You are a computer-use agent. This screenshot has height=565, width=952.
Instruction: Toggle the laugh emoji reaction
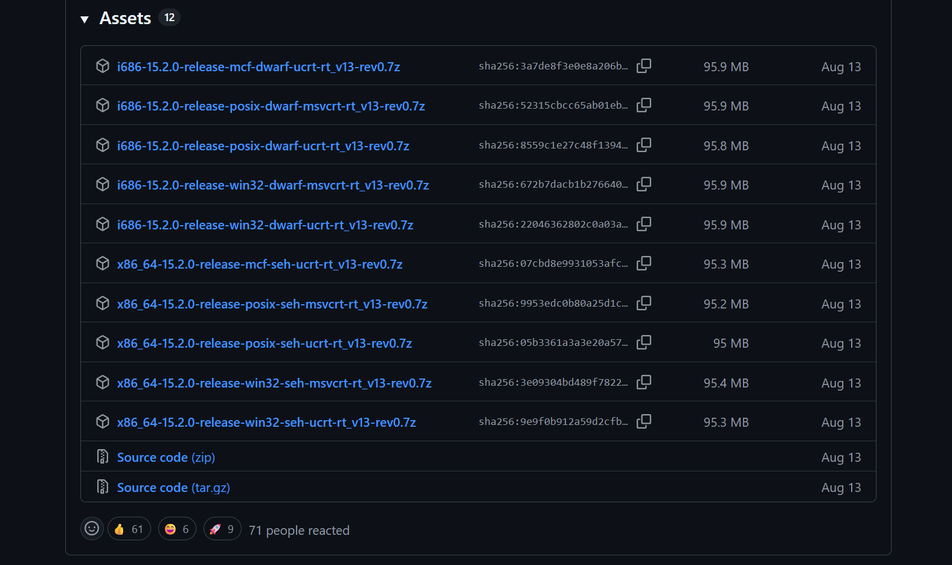(177, 529)
